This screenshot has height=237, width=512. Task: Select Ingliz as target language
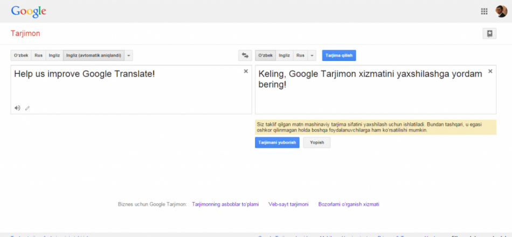click(x=284, y=55)
